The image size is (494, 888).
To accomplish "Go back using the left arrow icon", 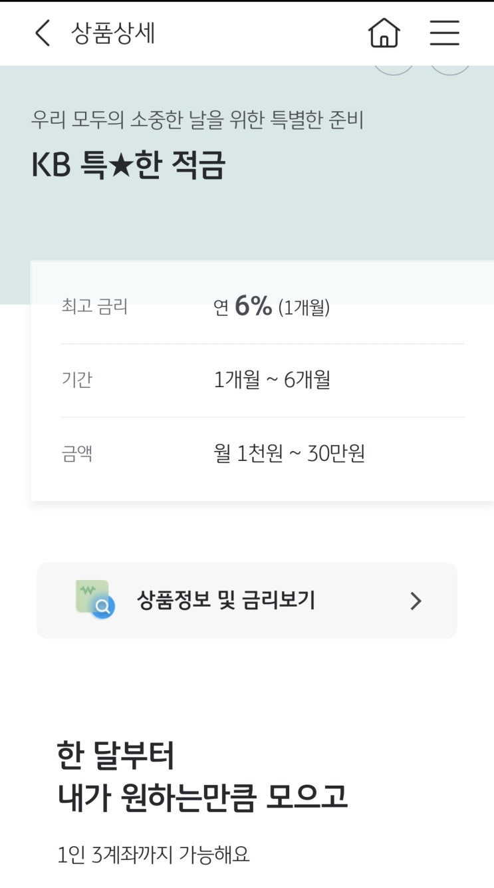I will point(43,33).
